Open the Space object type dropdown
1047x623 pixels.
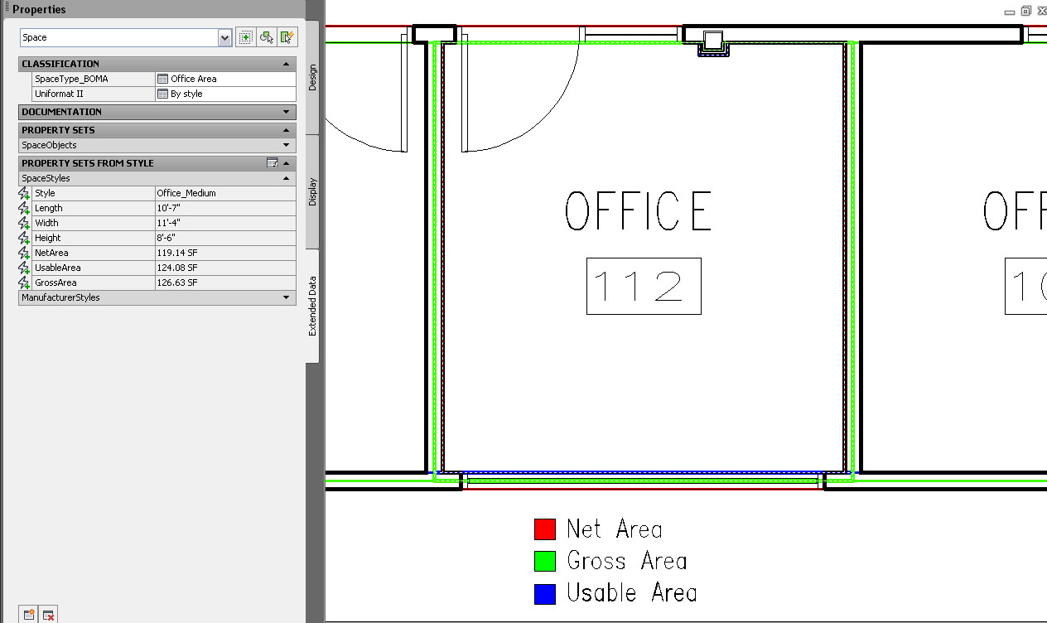click(224, 37)
